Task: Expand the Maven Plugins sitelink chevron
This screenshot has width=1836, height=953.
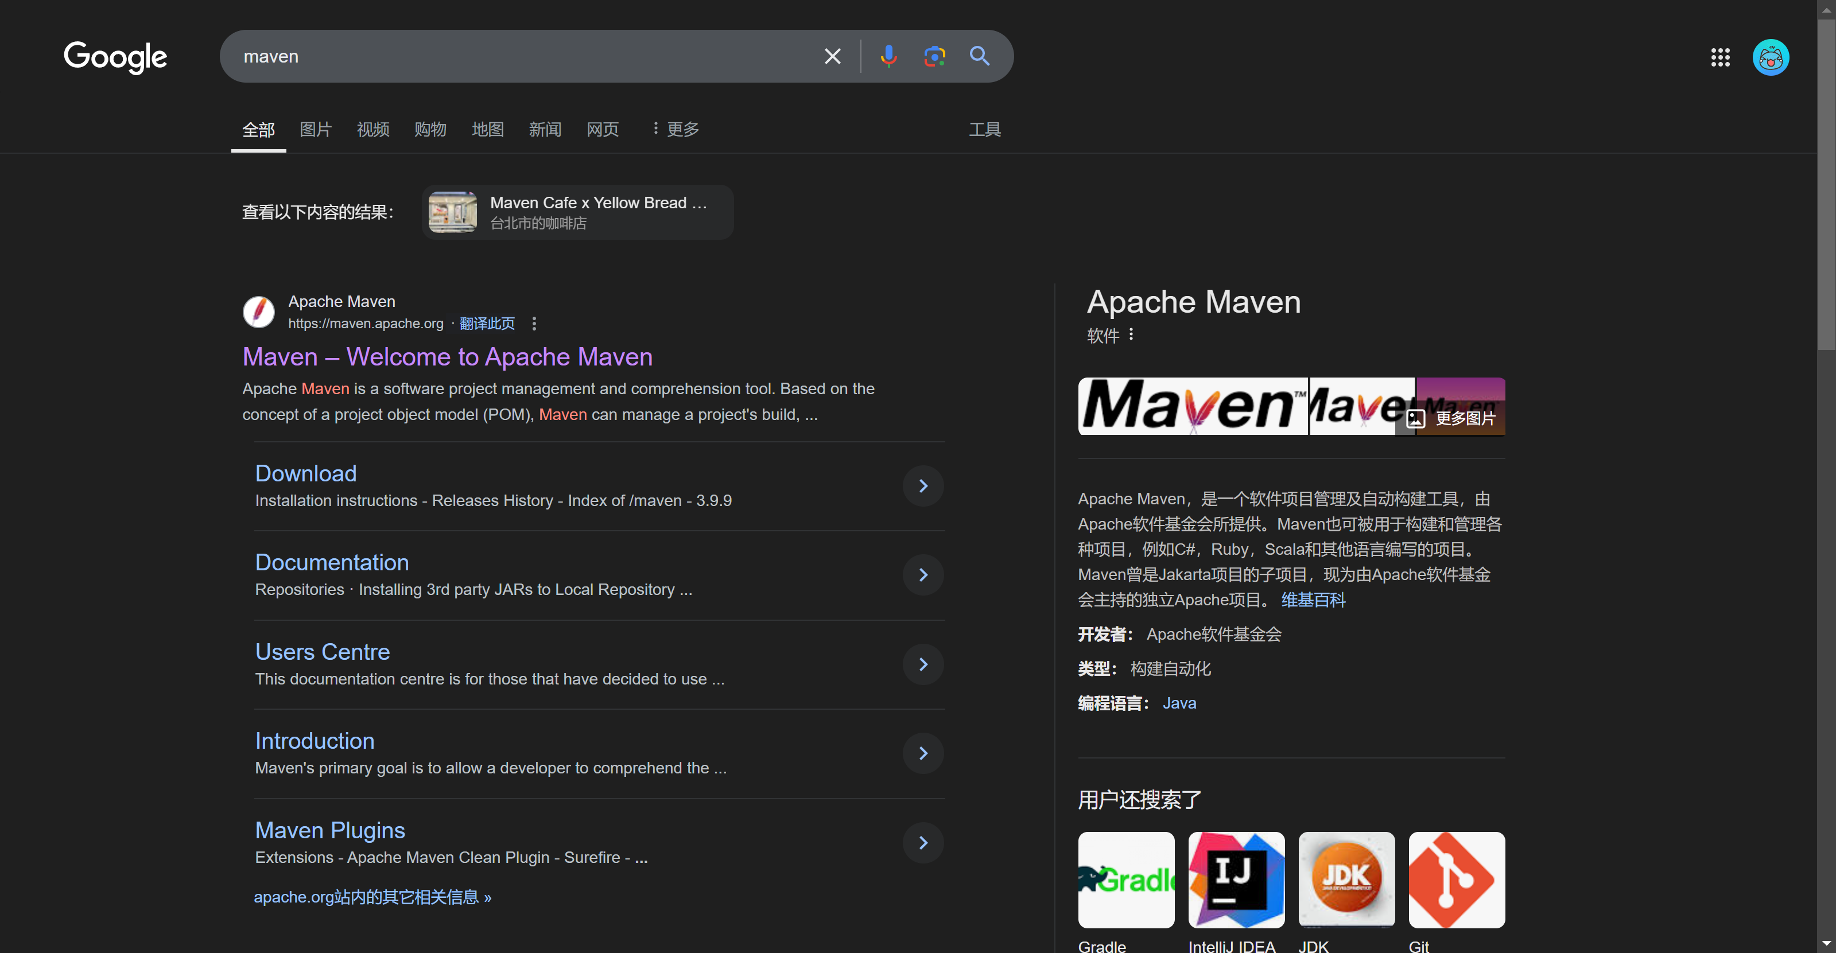Action: [x=923, y=843]
